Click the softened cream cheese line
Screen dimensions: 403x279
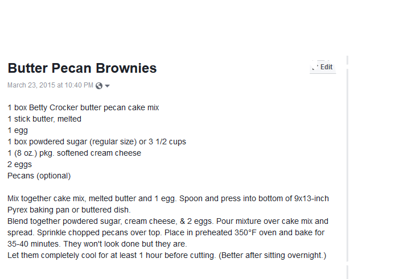coord(74,153)
